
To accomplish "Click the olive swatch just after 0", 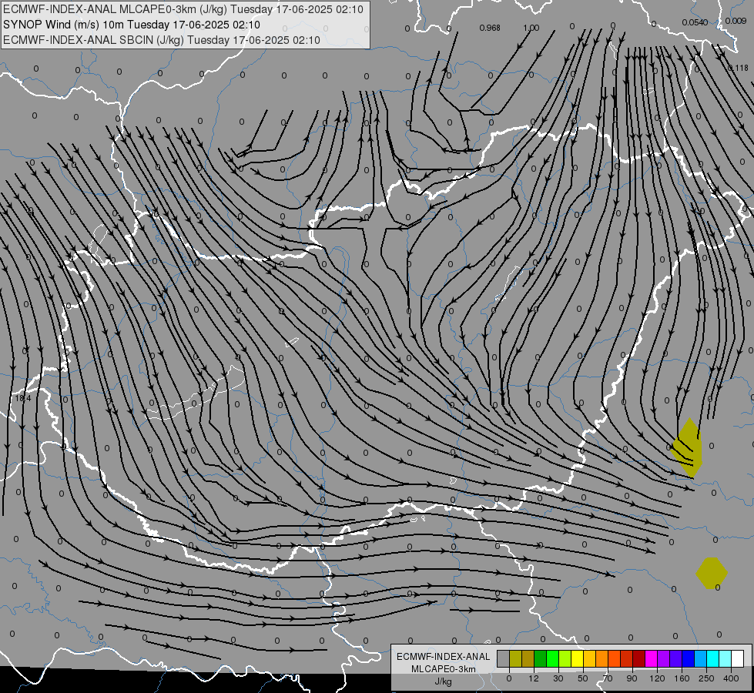I will pyautogui.click(x=515, y=658).
